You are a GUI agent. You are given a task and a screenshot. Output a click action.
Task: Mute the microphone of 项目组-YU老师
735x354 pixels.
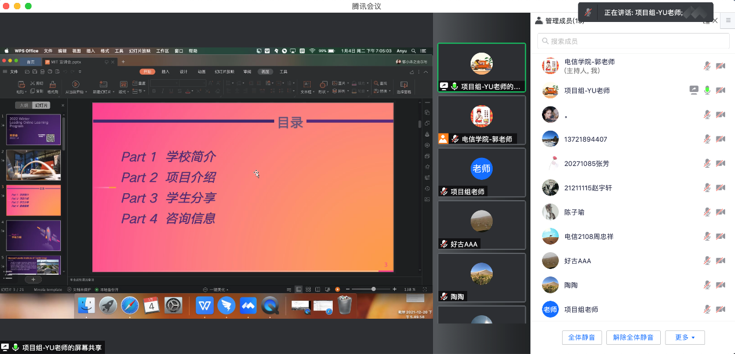tap(707, 90)
